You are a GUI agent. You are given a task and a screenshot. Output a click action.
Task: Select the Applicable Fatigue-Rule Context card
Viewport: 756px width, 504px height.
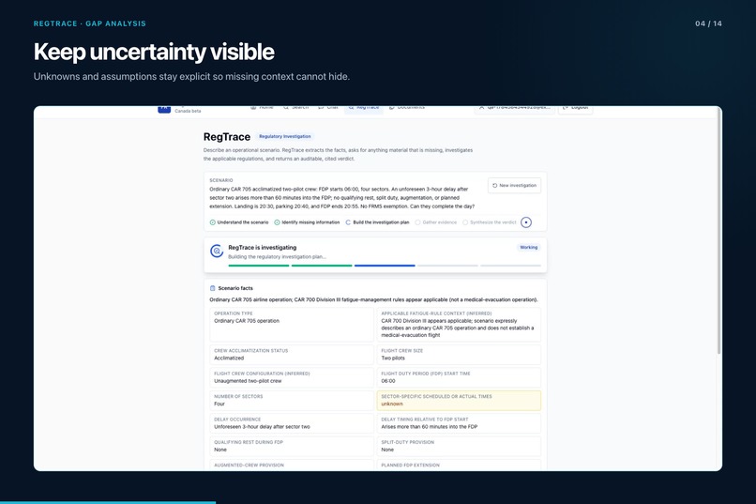point(459,325)
